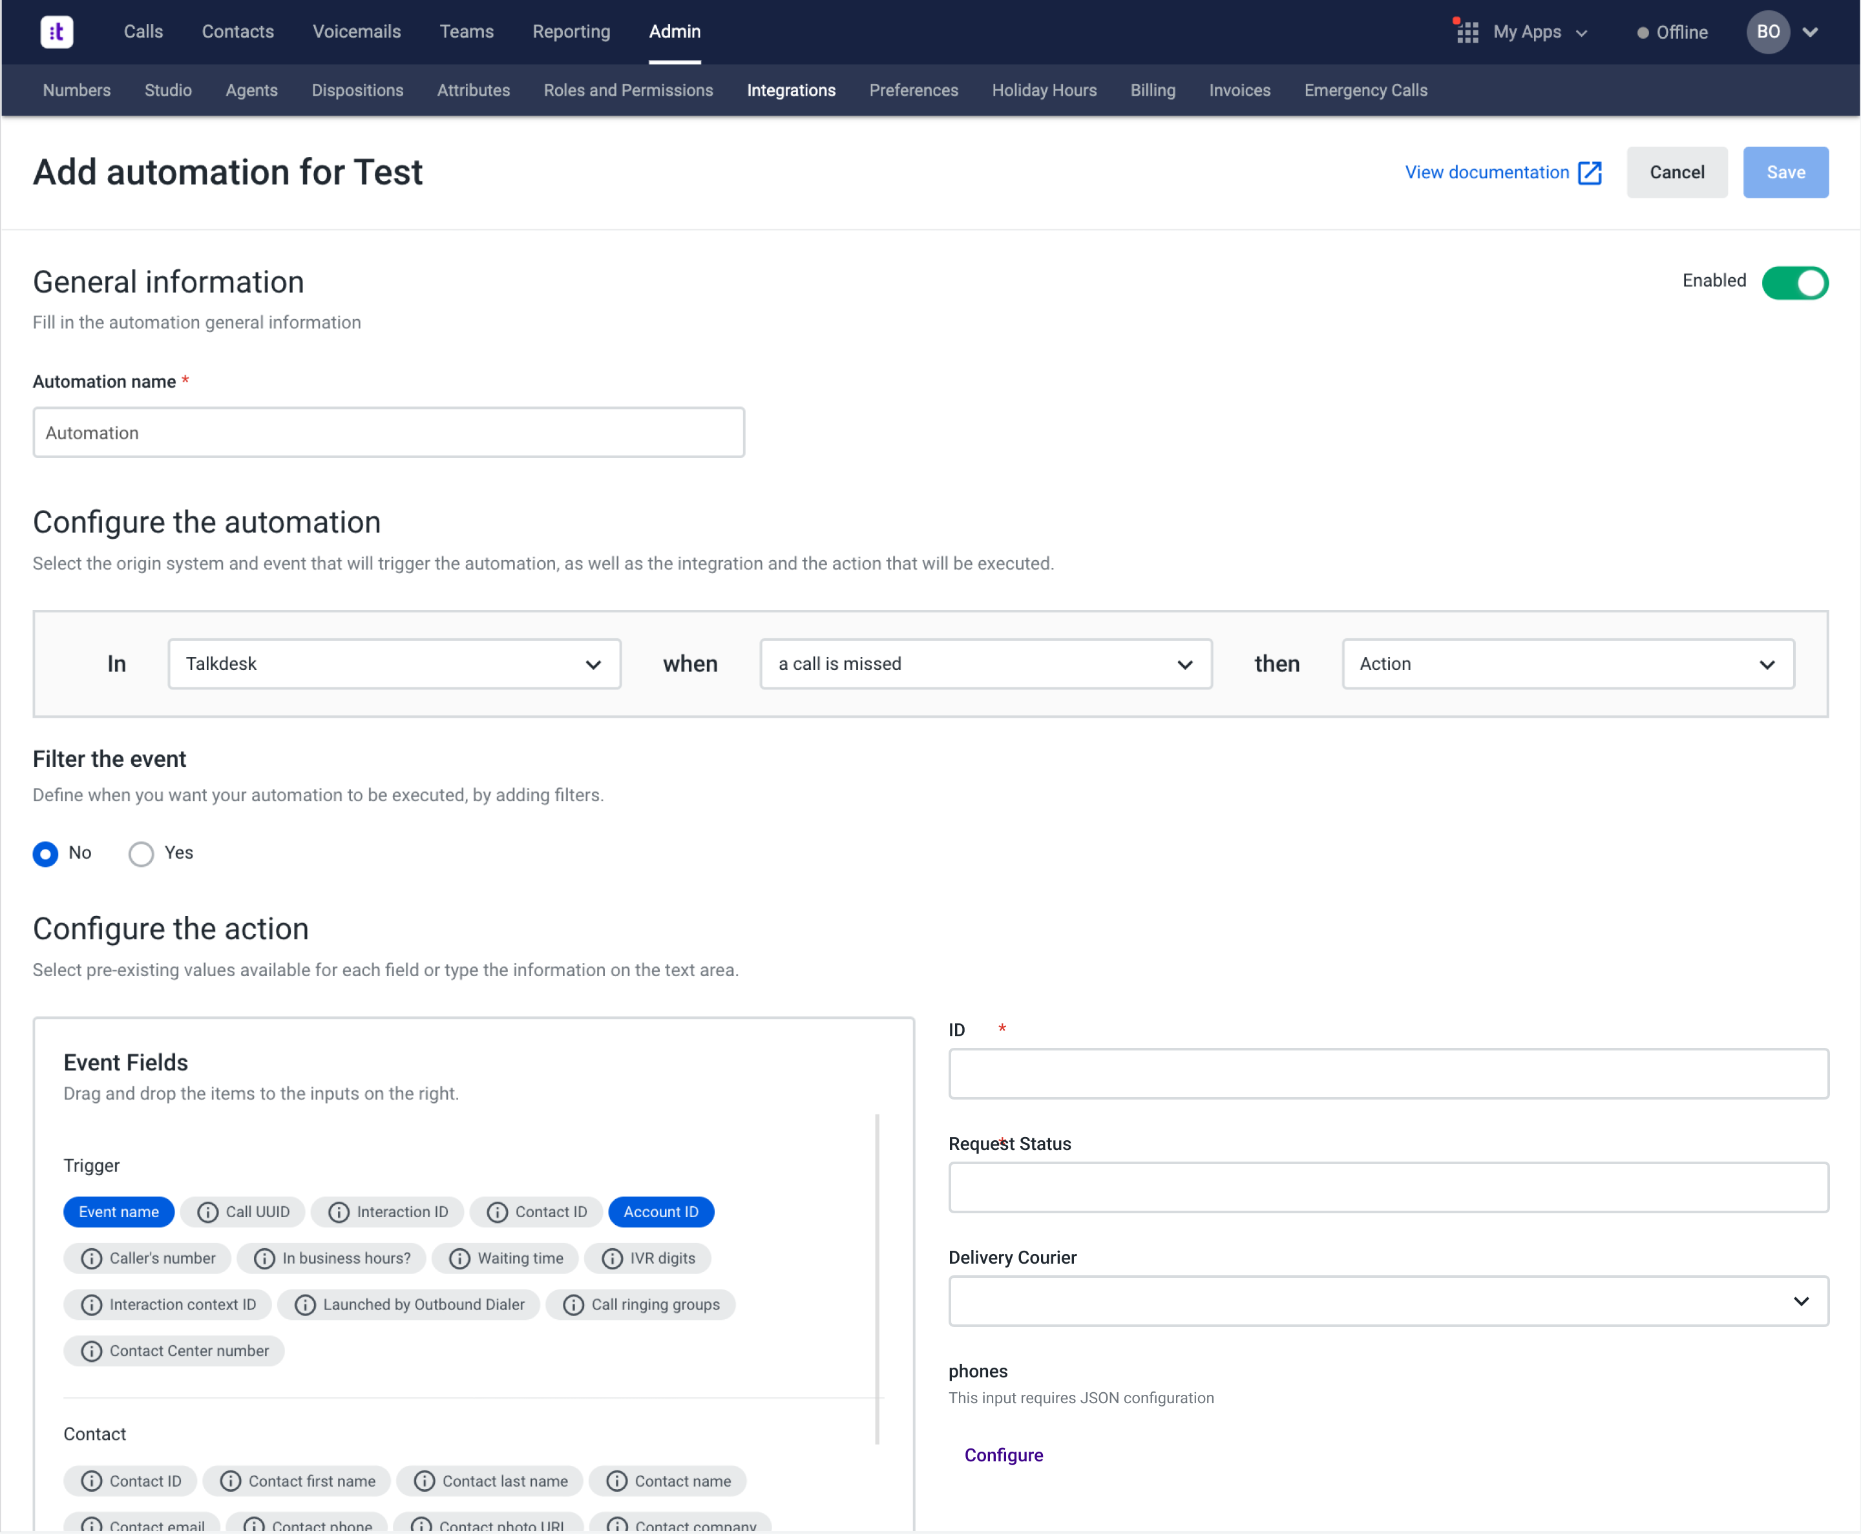Open the Voicemails tab
The width and height of the screenshot is (1861, 1535).
pyautogui.click(x=357, y=32)
